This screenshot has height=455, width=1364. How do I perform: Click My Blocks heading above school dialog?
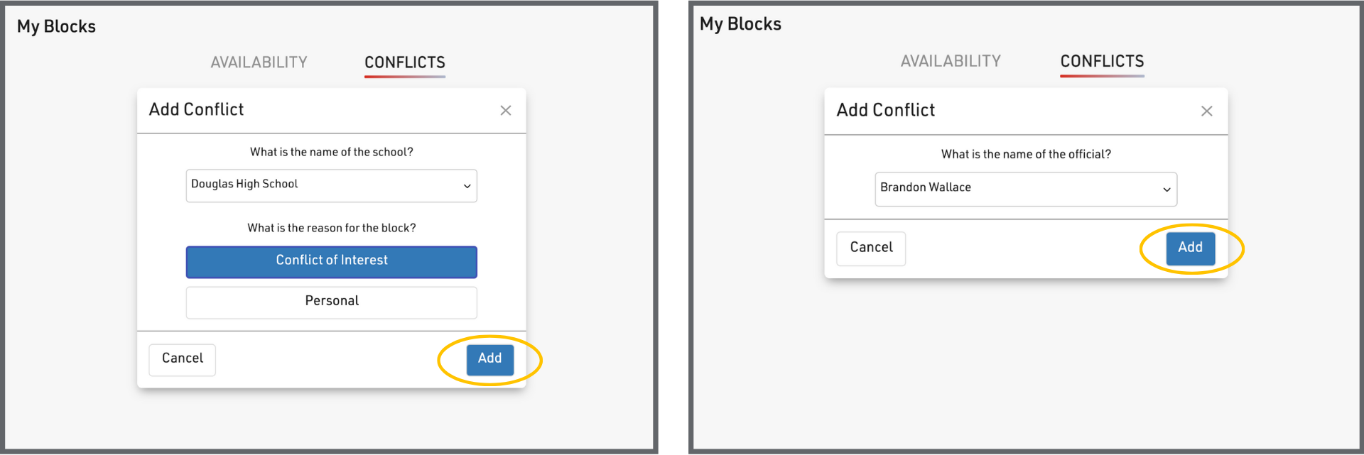56,27
